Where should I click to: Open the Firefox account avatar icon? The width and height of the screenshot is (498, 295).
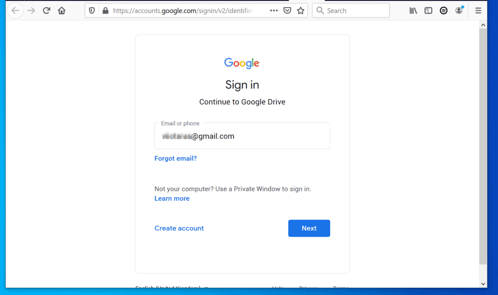click(459, 10)
